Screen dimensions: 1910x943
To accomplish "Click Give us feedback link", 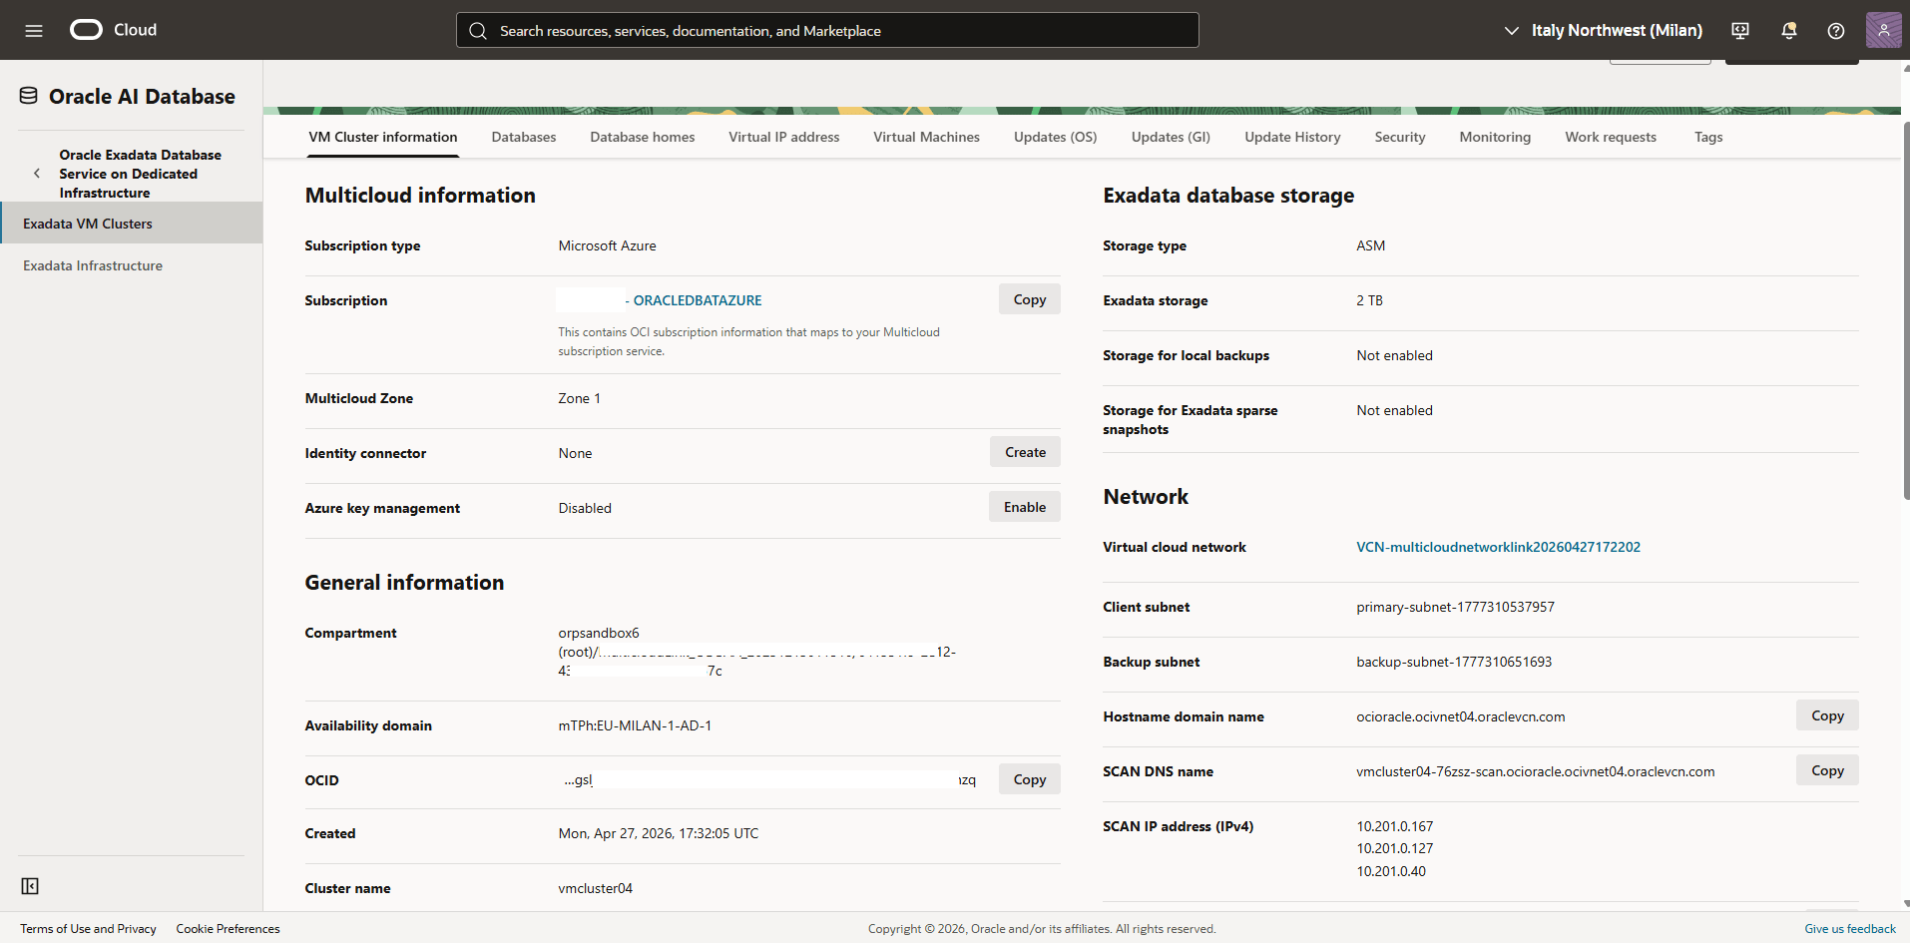I will (1849, 929).
